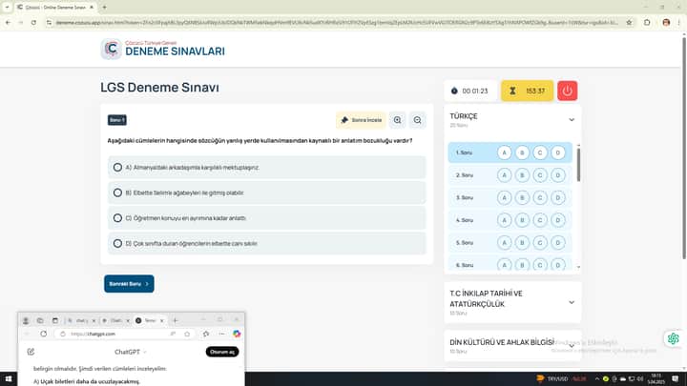Zoom out on the question text
Viewport: 687px width, 386px height.
[x=418, y=120]
